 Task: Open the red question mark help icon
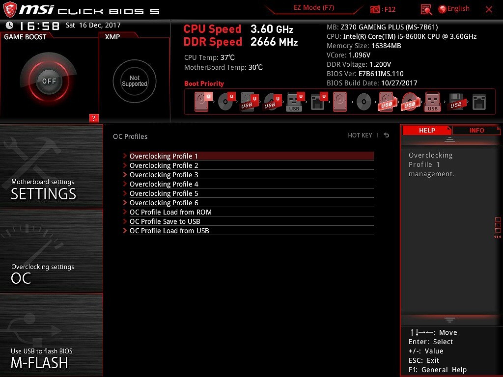[x=94, y=118]
